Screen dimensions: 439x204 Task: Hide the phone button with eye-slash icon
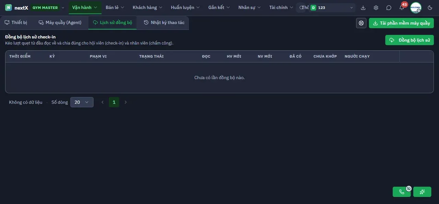pos(408,188)
